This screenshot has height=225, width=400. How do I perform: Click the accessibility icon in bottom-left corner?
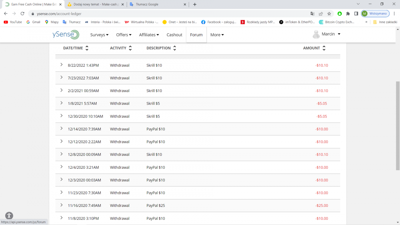pos(9,216)
